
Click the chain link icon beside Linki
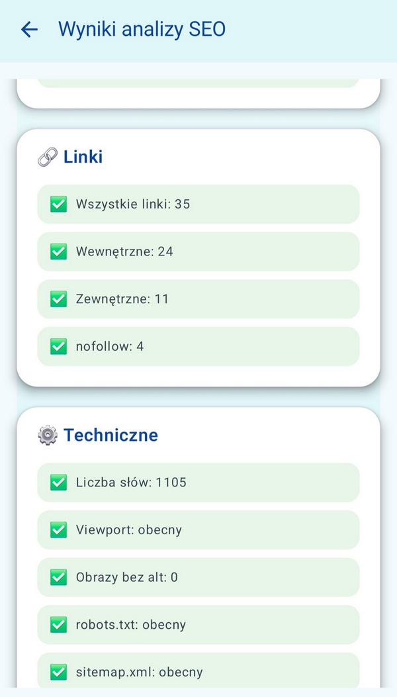click(x=46, y=156)
